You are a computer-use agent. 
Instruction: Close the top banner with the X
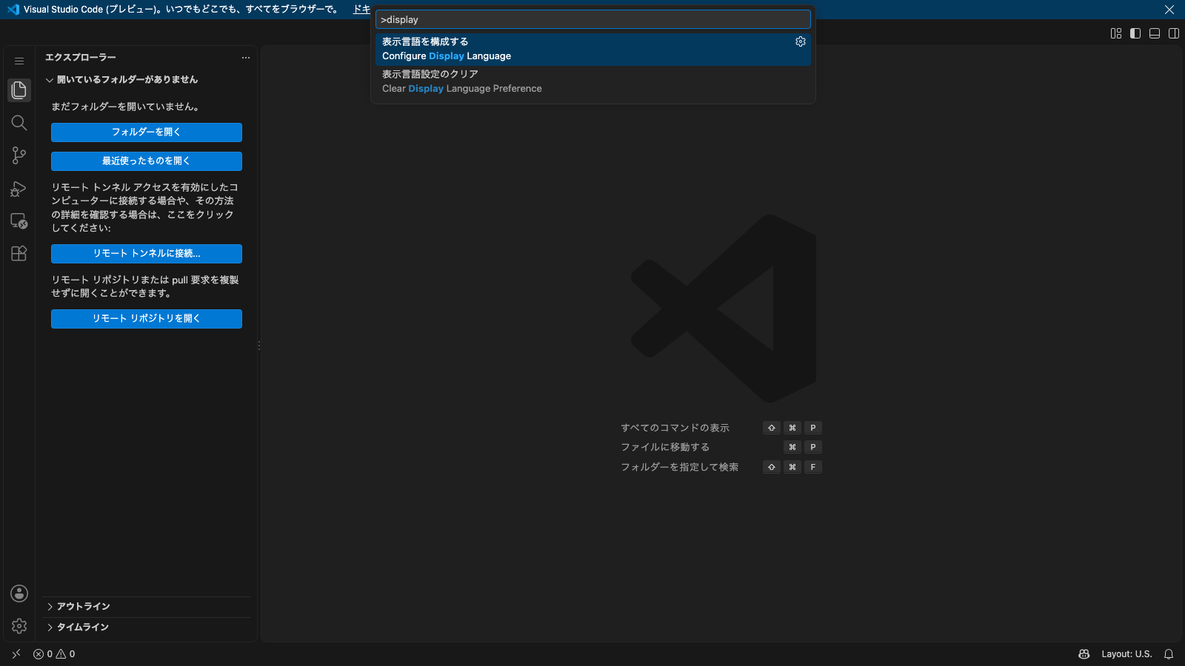point(1169,10)
